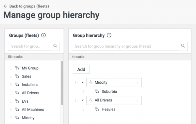Grab drag handle of Midcity hierarchy node
196x124 pixels.
point(76,82)
